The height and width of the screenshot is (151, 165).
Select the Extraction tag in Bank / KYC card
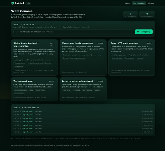point(140,58)
